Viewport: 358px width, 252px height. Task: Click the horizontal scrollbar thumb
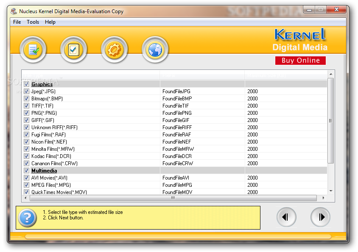173,198
